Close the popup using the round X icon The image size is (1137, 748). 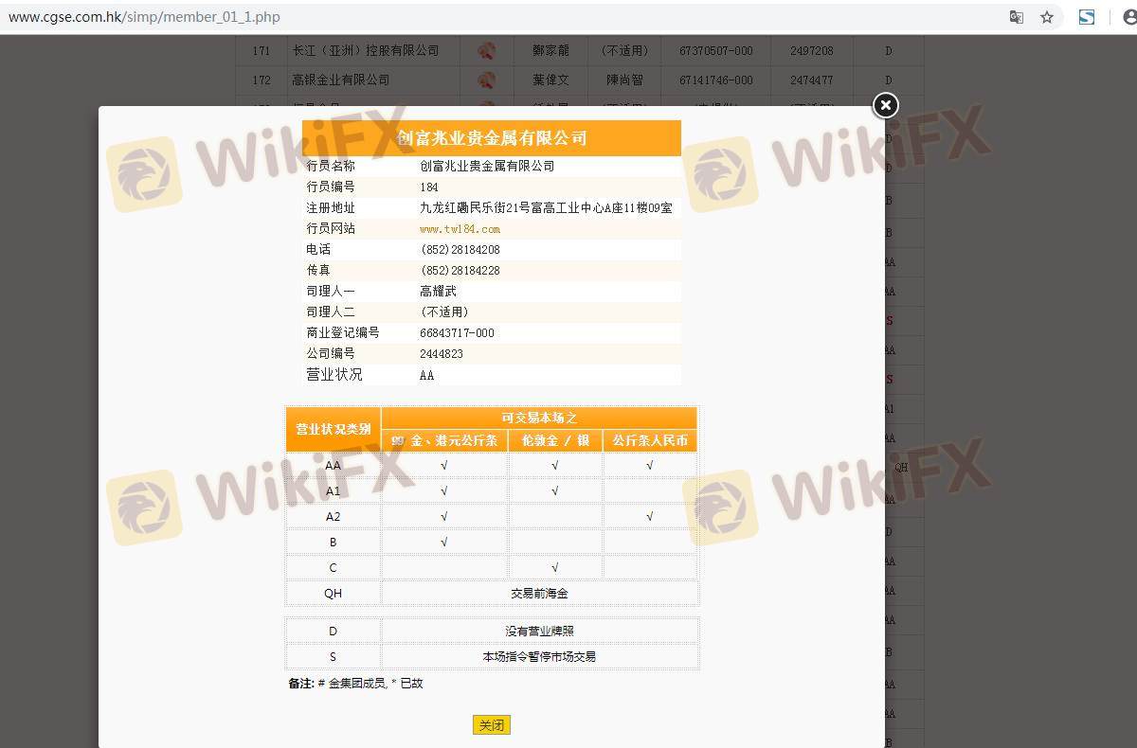885,105
